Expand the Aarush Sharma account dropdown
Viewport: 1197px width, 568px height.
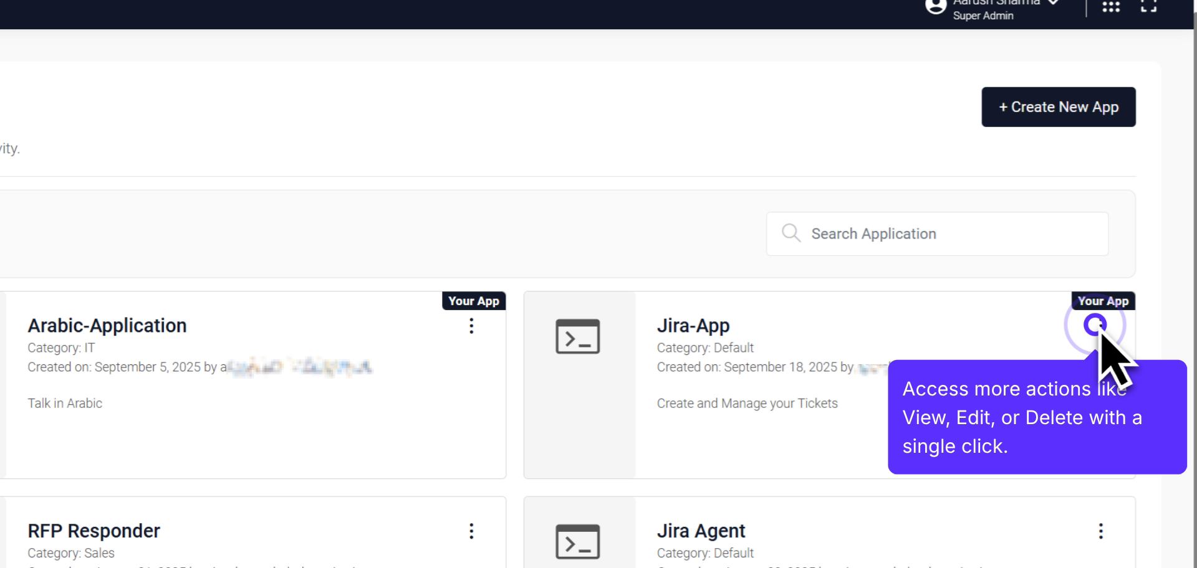click(1053, 2)
